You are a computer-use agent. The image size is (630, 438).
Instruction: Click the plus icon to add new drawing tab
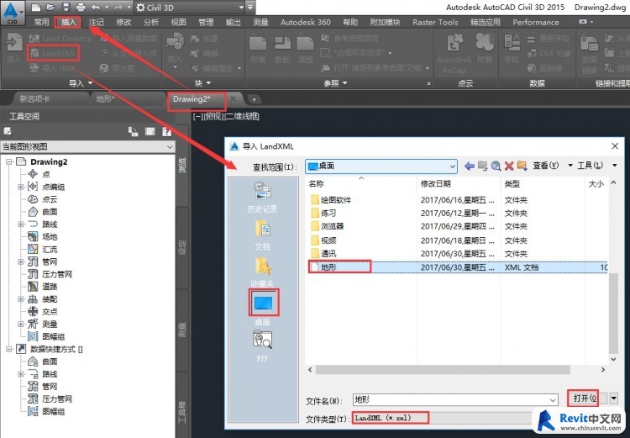click(x=254, y=99)
